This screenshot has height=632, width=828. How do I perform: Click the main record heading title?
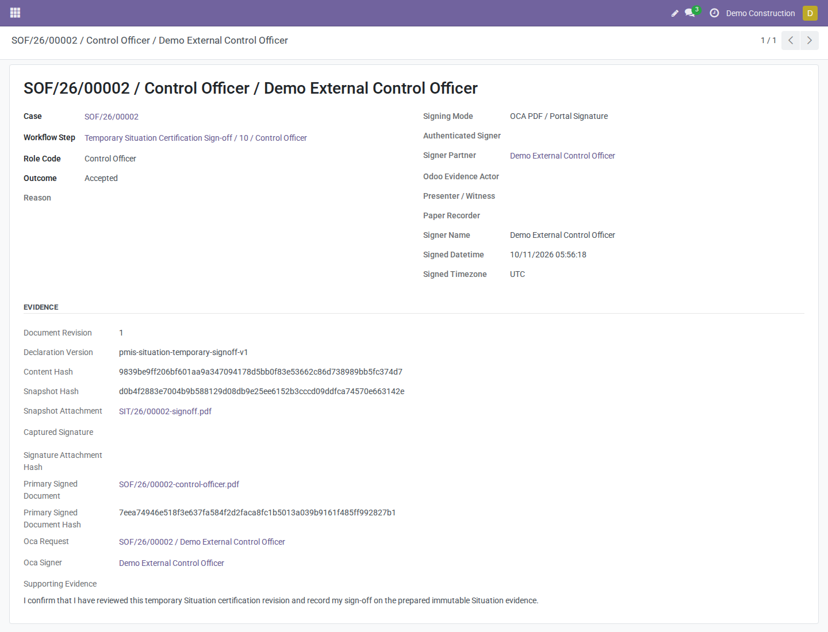pos(251,88)
